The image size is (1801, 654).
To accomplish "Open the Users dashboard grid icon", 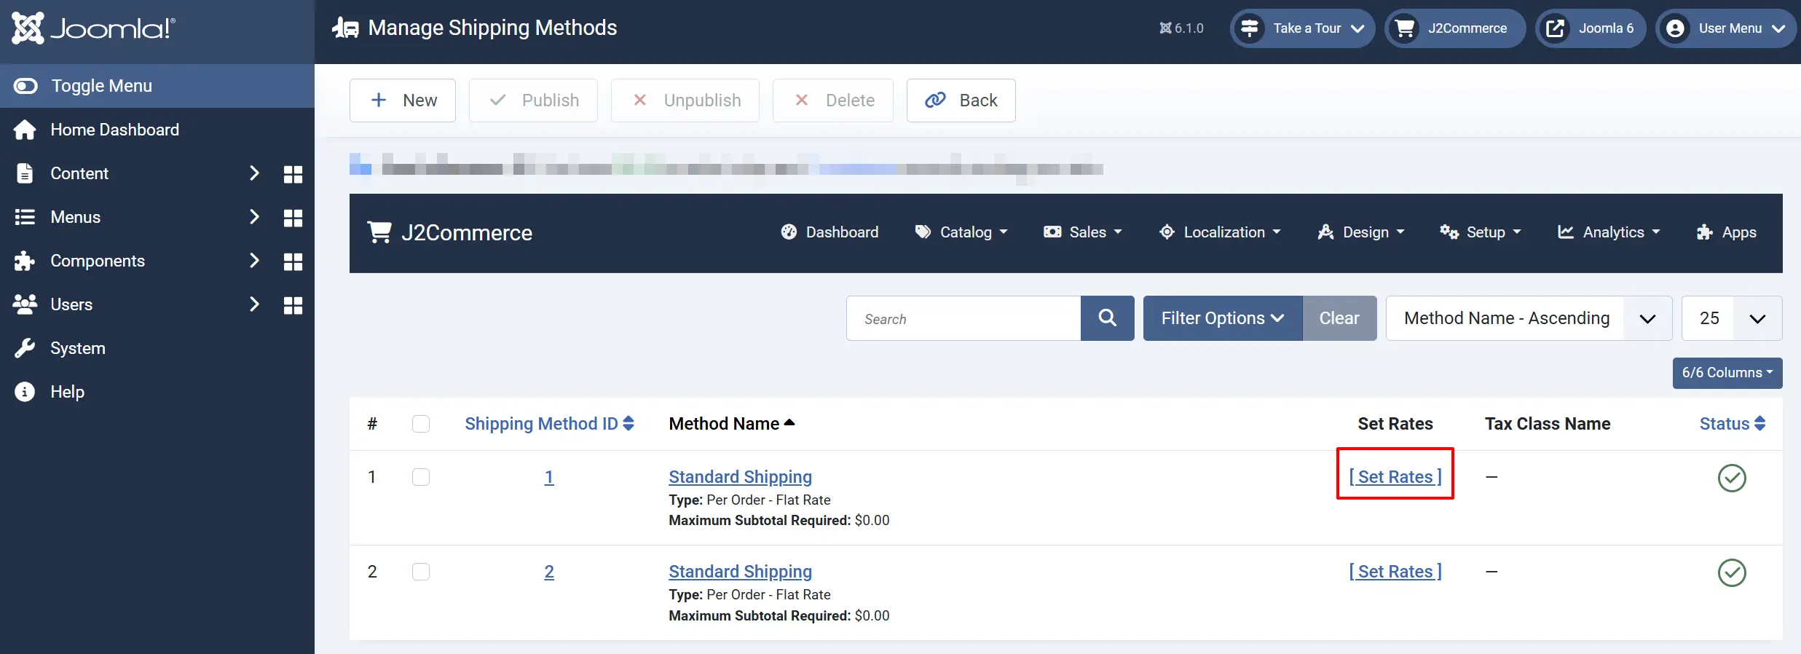I will [293, 305].
